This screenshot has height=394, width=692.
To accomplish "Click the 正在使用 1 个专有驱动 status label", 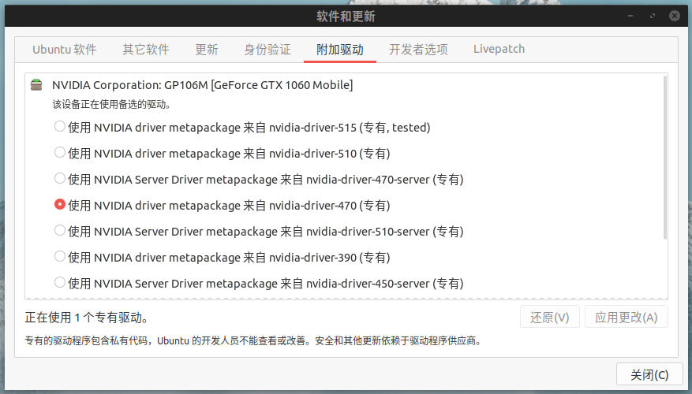I will (x=87, y=318).
